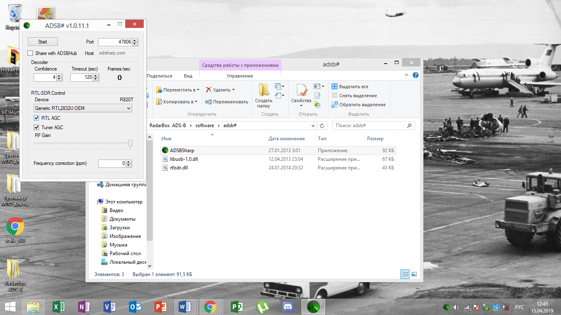Click the refresh button beside address bar

322,126
